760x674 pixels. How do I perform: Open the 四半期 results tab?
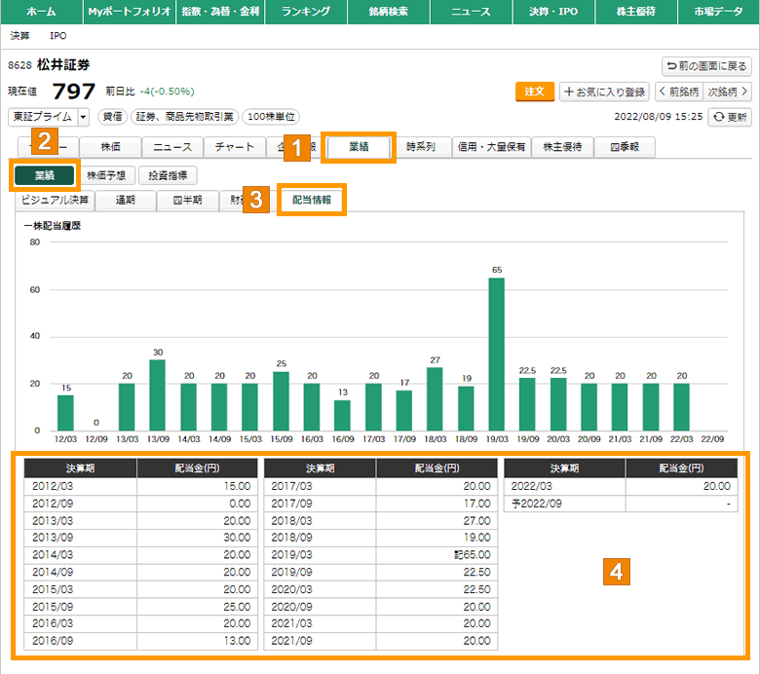[188, 200]
